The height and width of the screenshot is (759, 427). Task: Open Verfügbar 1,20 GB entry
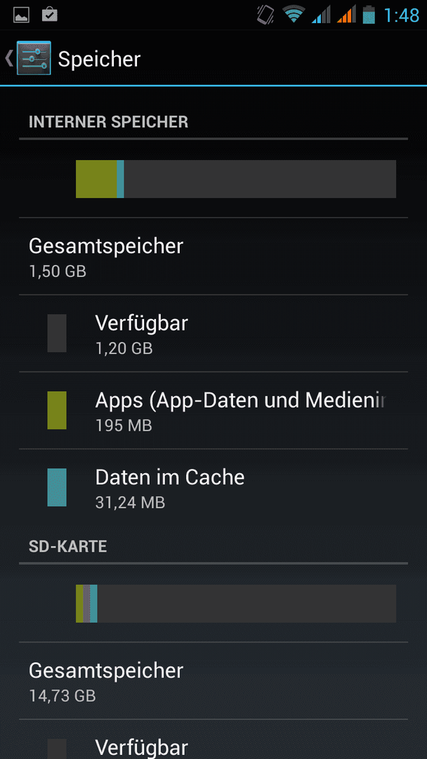click(213, 333)
